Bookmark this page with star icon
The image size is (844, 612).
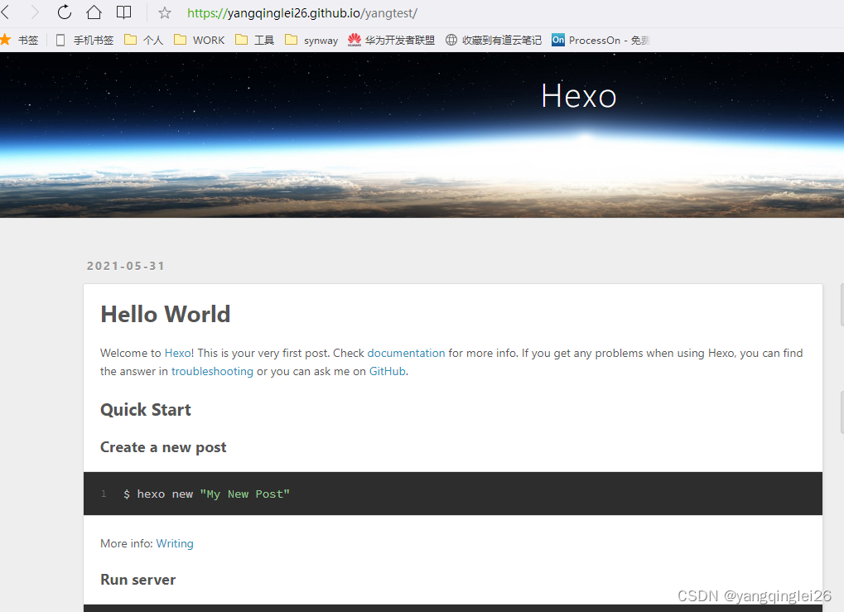pos(165,13)
